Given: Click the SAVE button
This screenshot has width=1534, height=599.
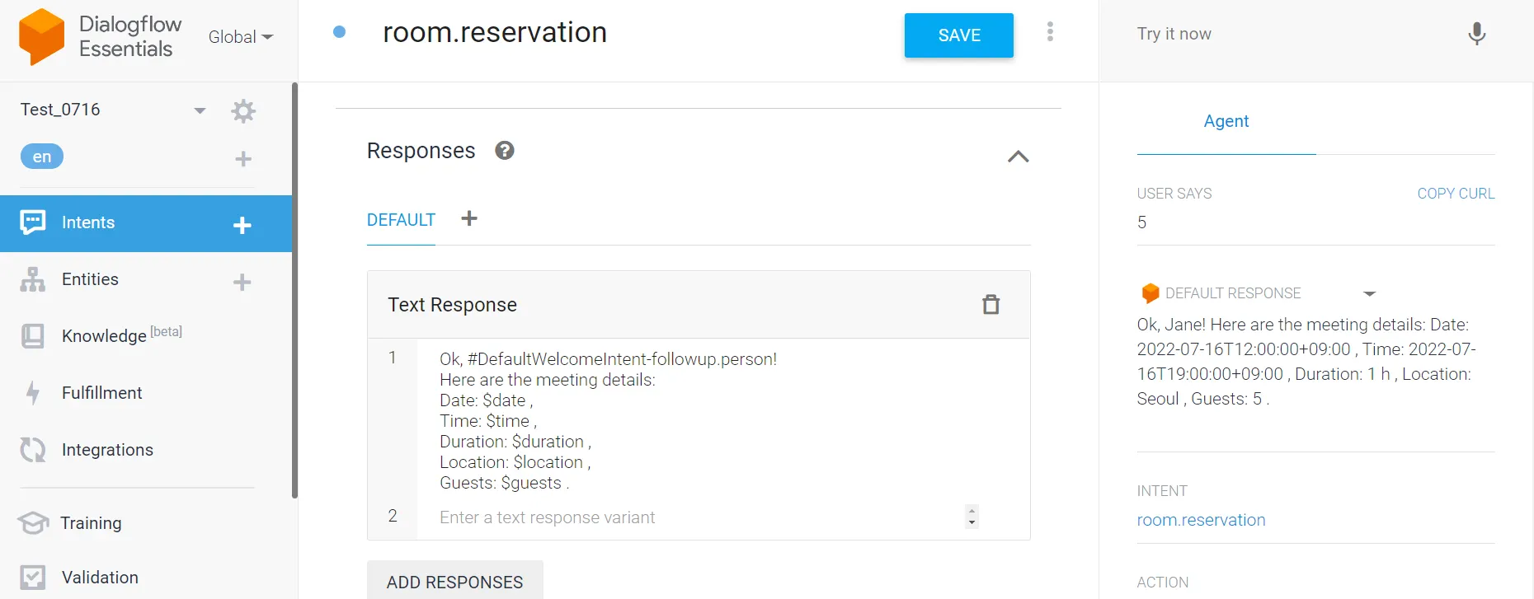Looking at the screenshot, I should click(x=958, y=35).
